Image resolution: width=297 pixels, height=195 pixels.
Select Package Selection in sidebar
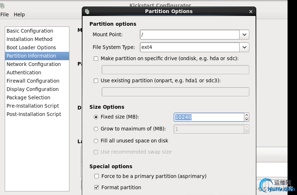pos(37,97)
